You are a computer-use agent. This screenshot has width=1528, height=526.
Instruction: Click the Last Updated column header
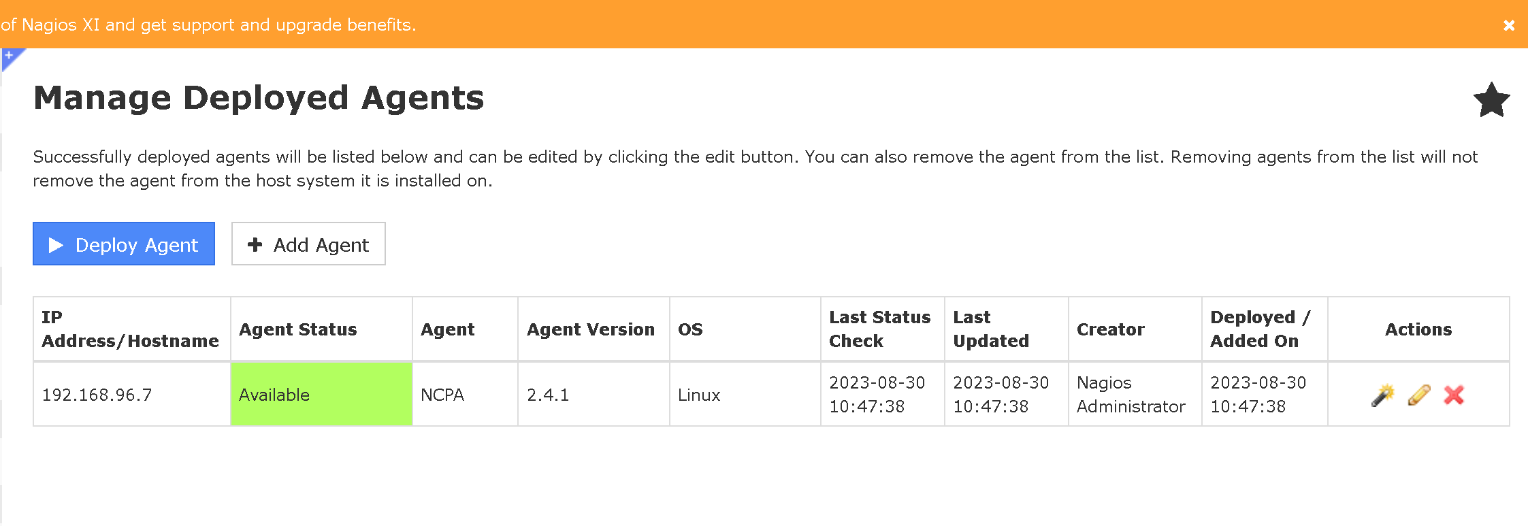click(x=990, y=329)
